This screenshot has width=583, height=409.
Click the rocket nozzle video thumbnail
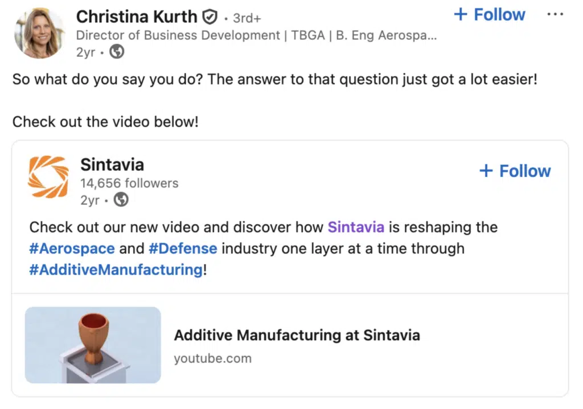93,344
